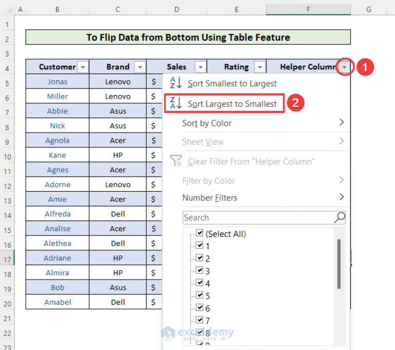This screenshot has width=395, height=350.
Task: Choose Sort Smallest to Largest
Action: coord(232,83)
